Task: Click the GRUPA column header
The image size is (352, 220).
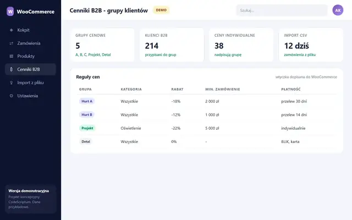Action: click(x=85, y=89)
